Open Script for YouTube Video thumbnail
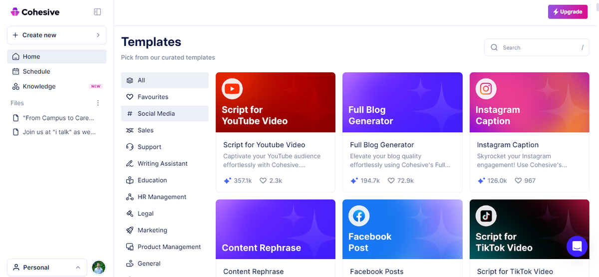 pyautogui.click(x=276, y=102)
